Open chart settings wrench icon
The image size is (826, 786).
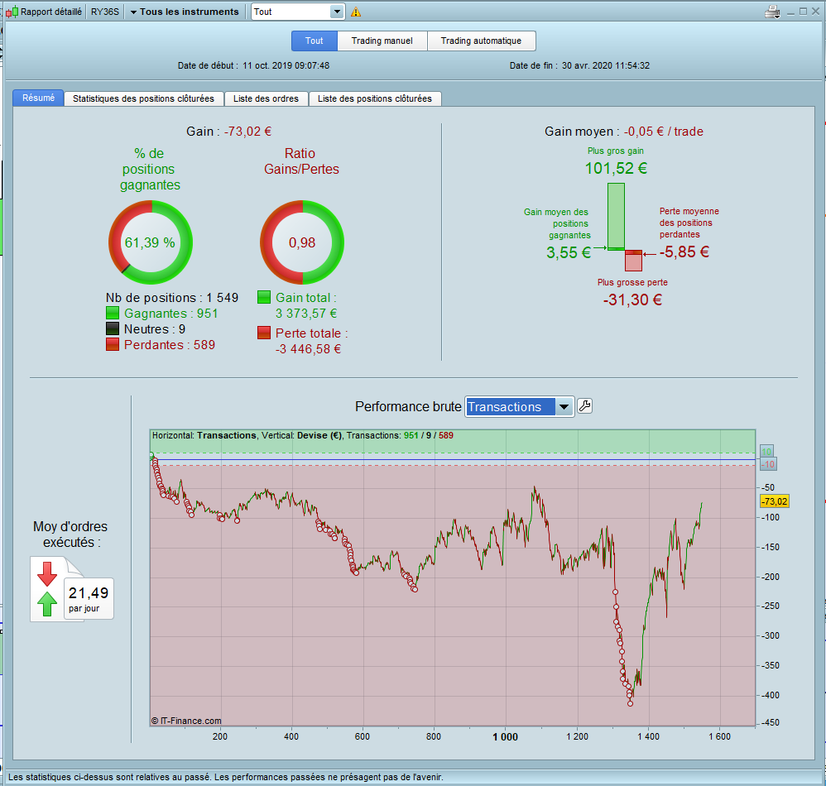(584, 406)
